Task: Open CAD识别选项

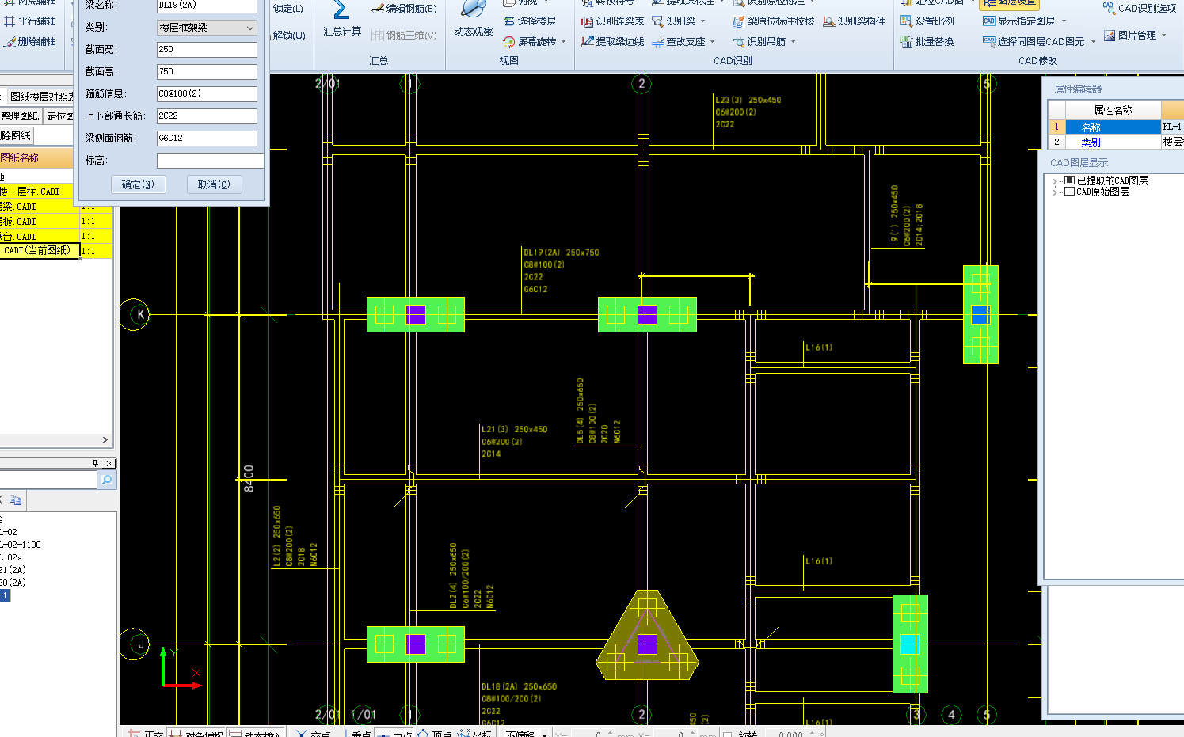Action: click(x=1139, y=9)
